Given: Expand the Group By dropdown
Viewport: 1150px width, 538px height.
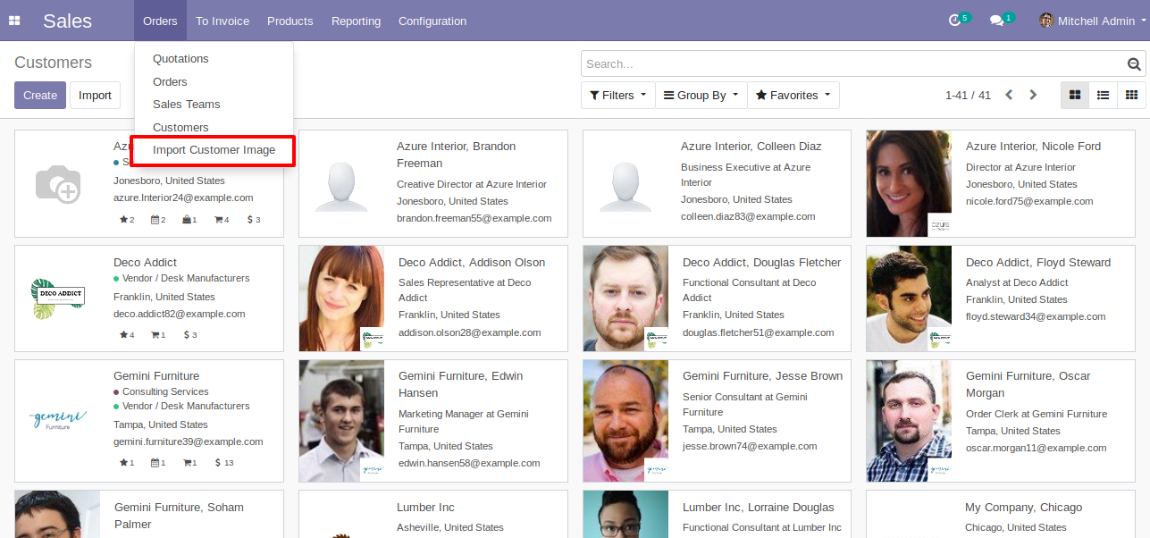Looking at the screenshot, I should pyautogui.click(x=701, y=95).
